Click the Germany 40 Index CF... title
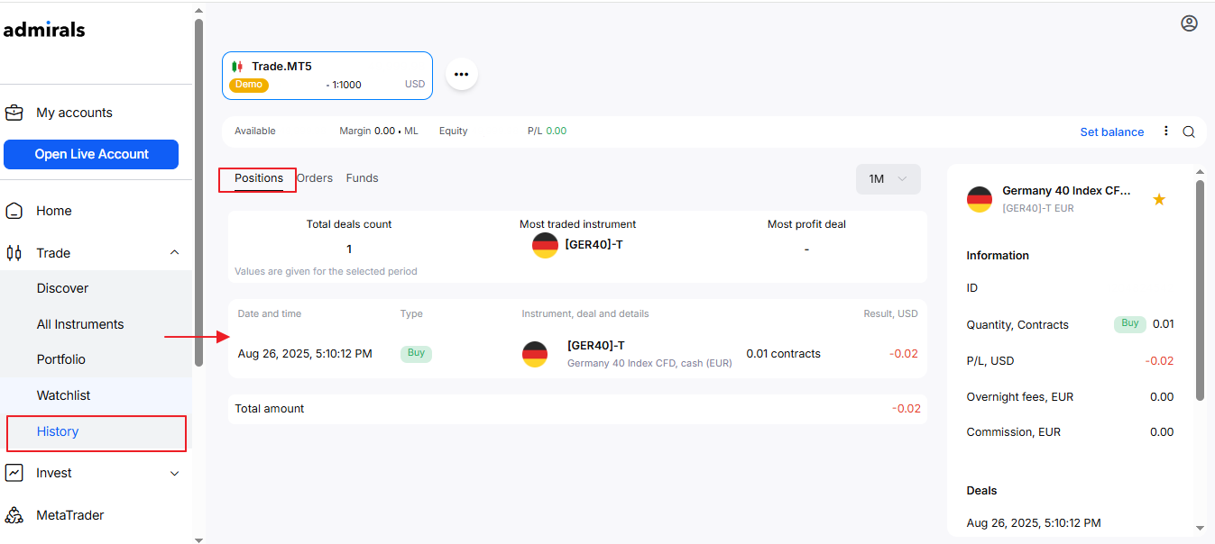Viewport: 1215px width, 544px height. 1066,191
